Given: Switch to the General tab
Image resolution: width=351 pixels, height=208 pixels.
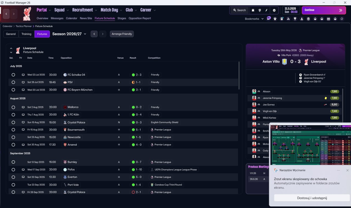Looking at the screenshot, I should (x=11, y=34).
